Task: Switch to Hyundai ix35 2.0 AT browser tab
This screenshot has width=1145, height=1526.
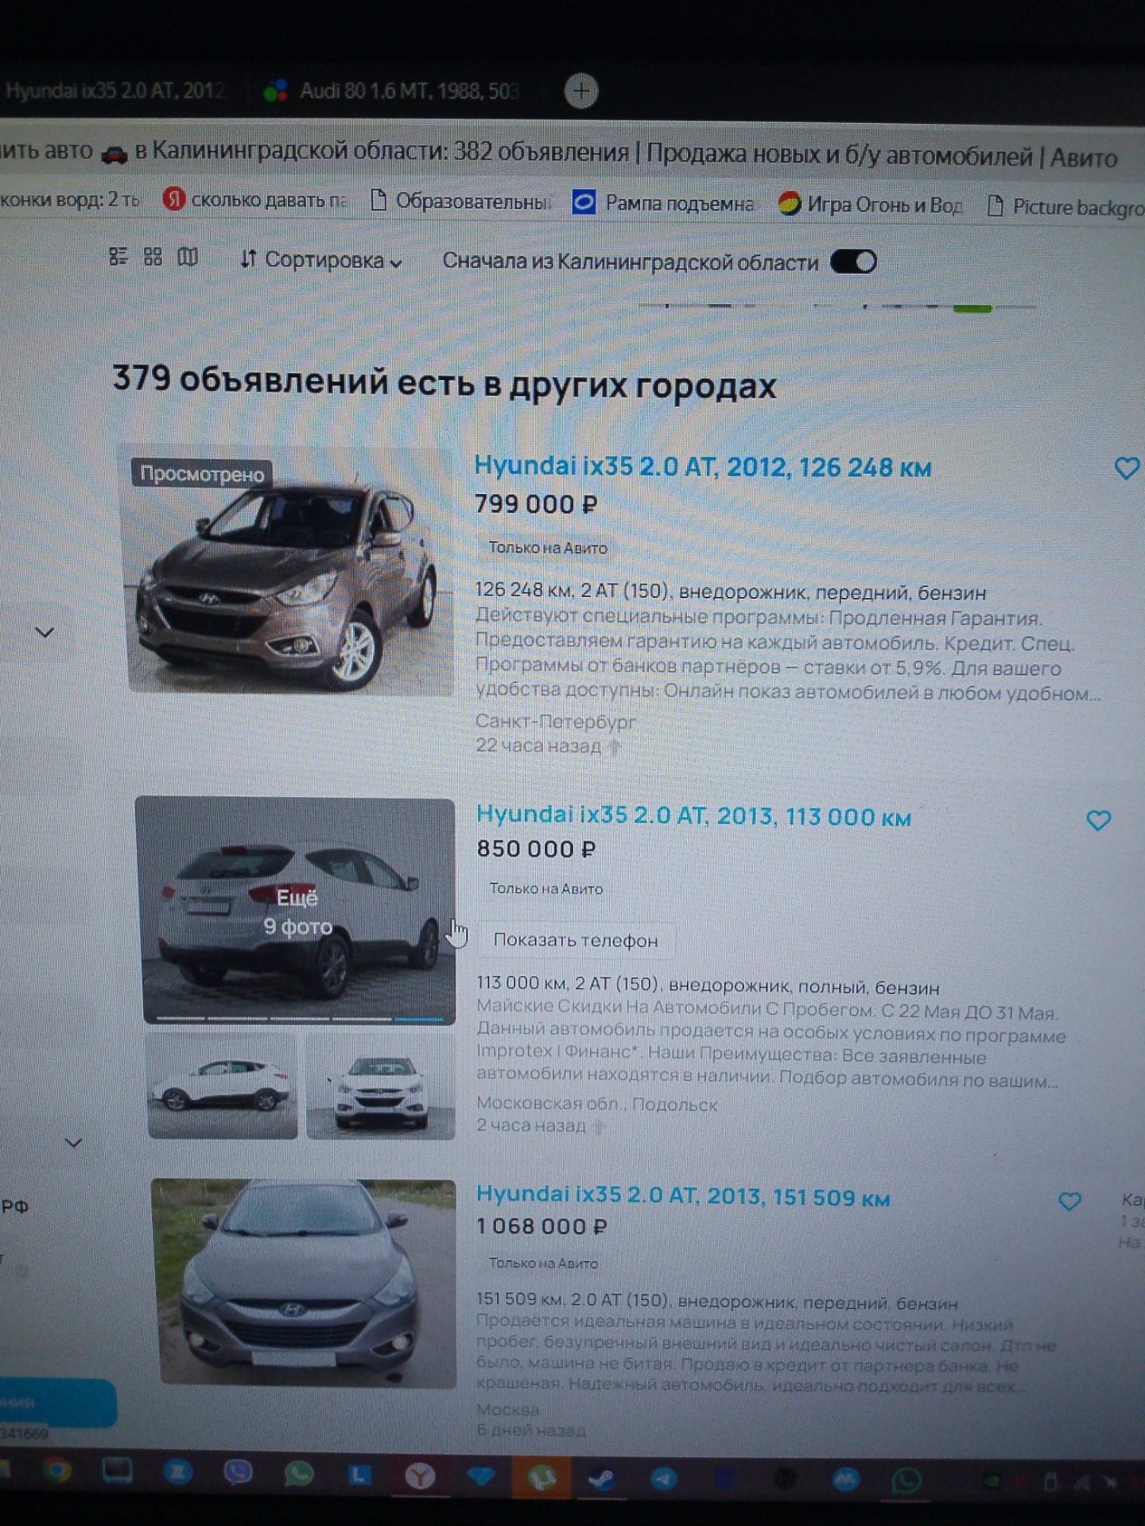Action: click(x=115, y=91)
